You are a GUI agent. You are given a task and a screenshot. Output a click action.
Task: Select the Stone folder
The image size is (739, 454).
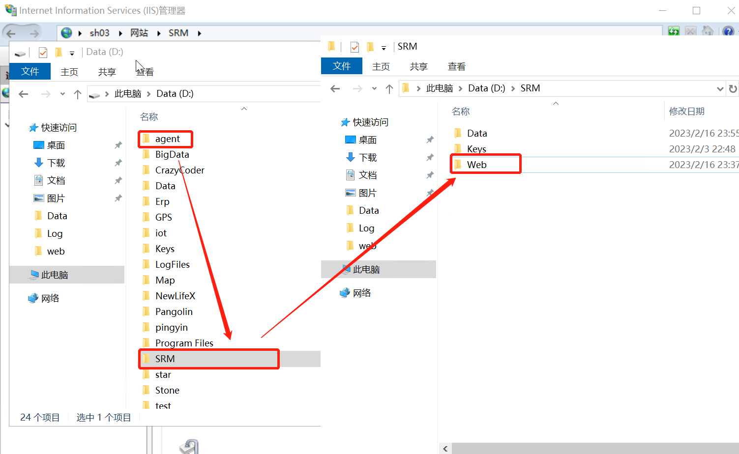point(167,391)
